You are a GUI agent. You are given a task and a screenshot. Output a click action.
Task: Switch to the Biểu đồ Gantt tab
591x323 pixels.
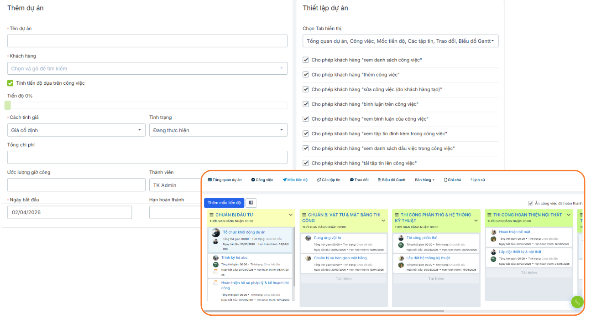coord(392,180)
